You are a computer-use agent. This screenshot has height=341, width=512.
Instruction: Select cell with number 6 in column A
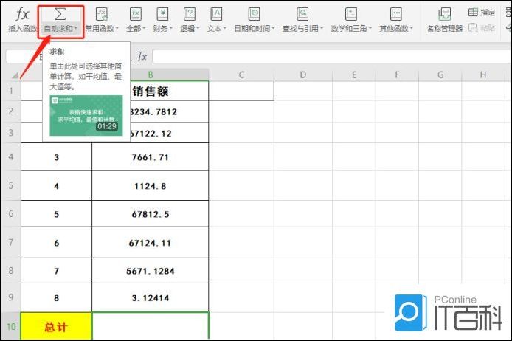tap(56, 243)
